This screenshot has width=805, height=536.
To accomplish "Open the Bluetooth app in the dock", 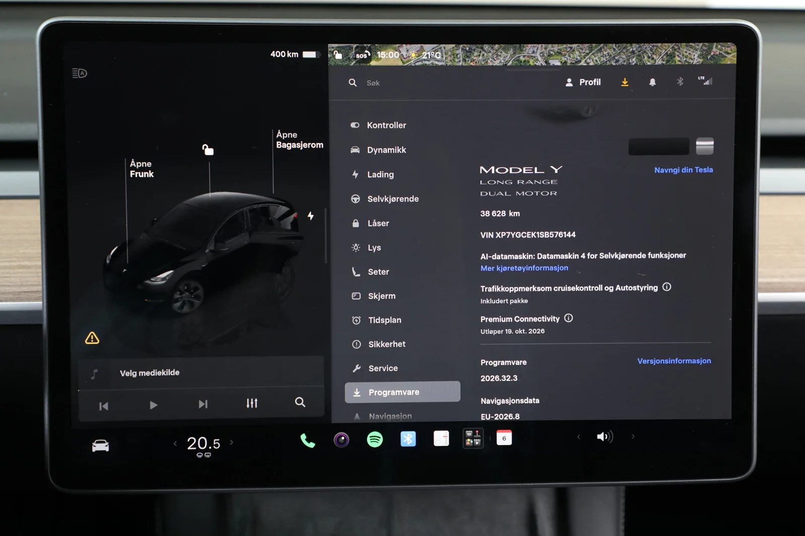I will click(408, 439).
